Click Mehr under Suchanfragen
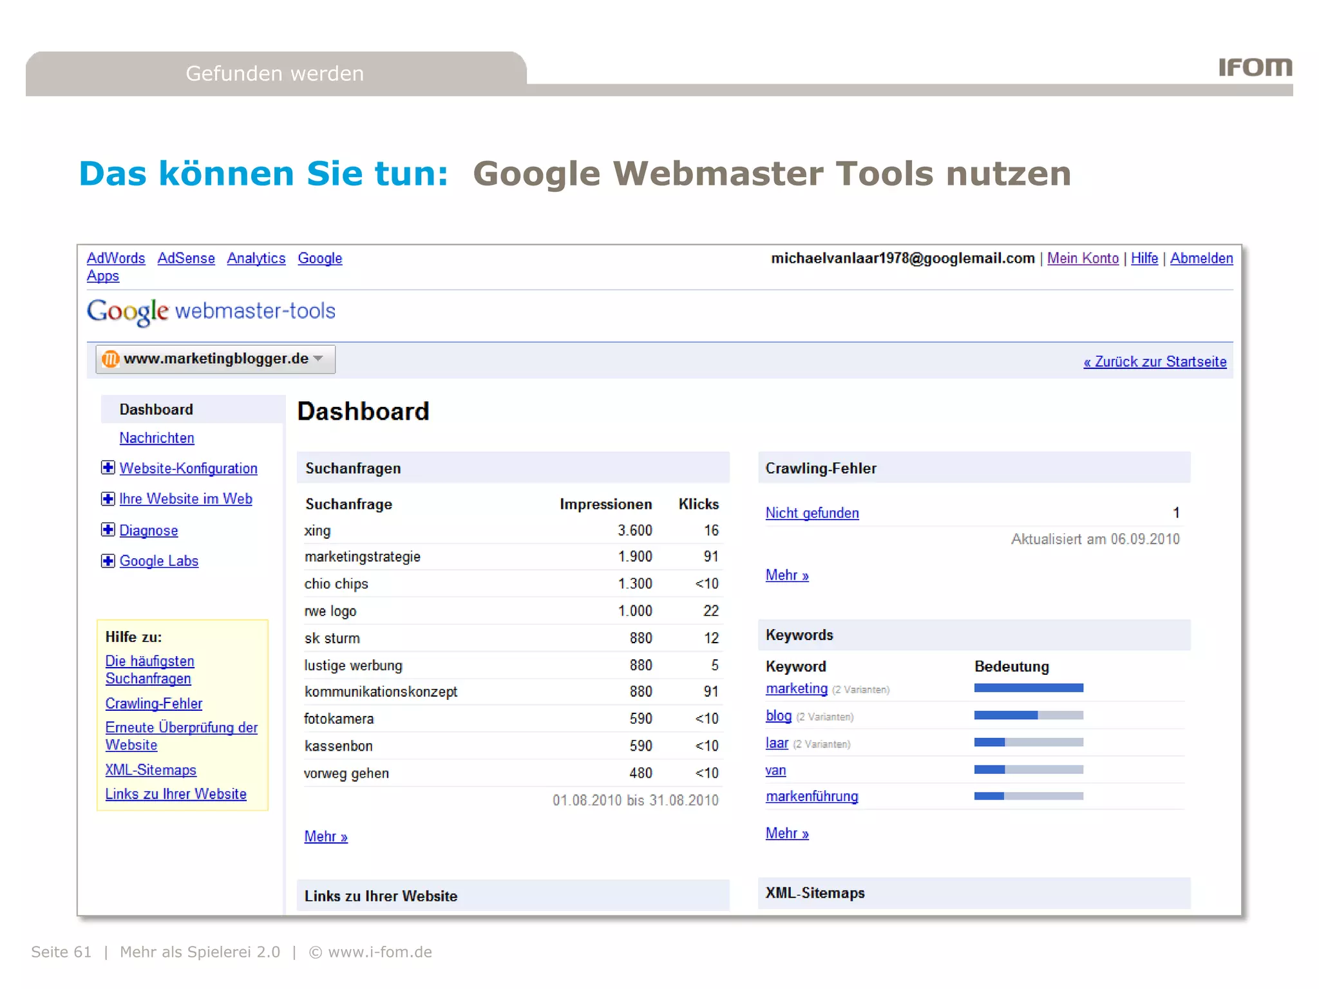Screen dimensions: 1319x989 coord(326,836)
